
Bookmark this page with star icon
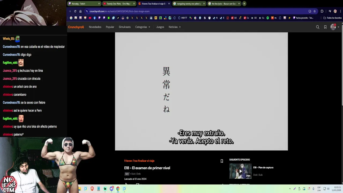click(315, 11)
